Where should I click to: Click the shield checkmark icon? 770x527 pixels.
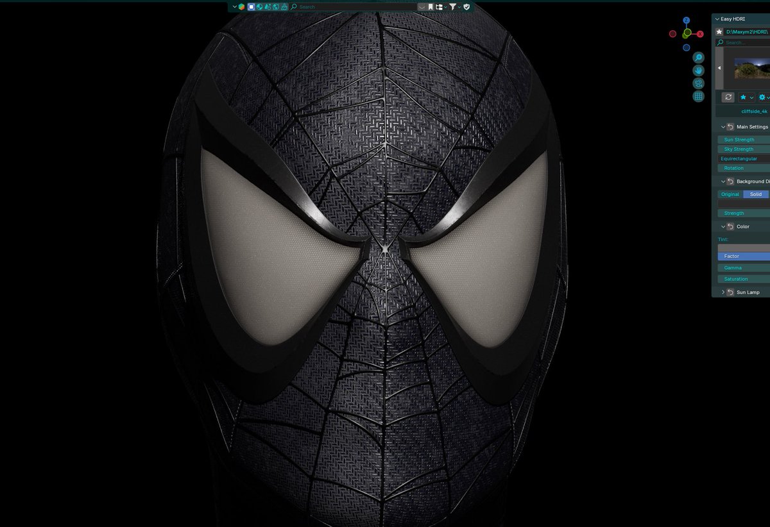coord(466,6)
